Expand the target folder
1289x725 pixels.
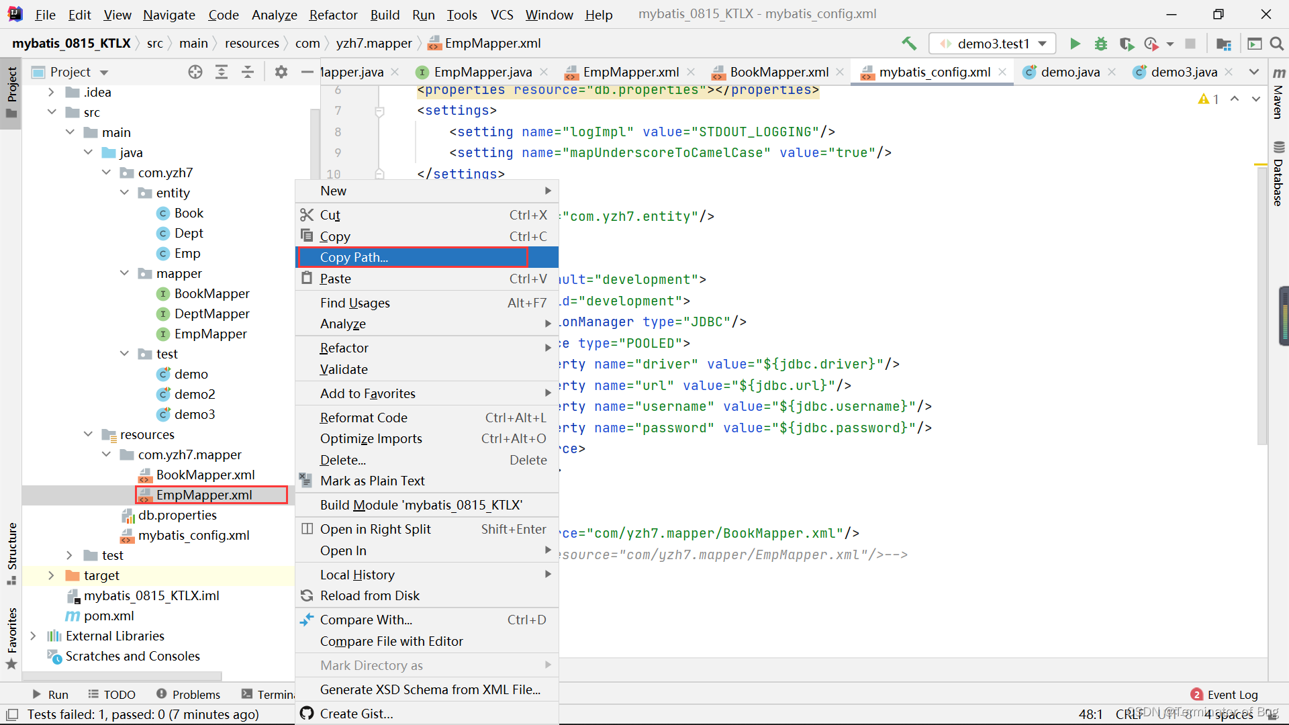(x=51, y=575)
